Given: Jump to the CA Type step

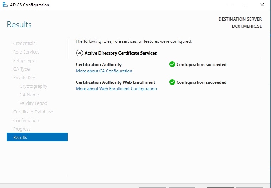Looking at the screenshot, I should (x=21, y=69).
